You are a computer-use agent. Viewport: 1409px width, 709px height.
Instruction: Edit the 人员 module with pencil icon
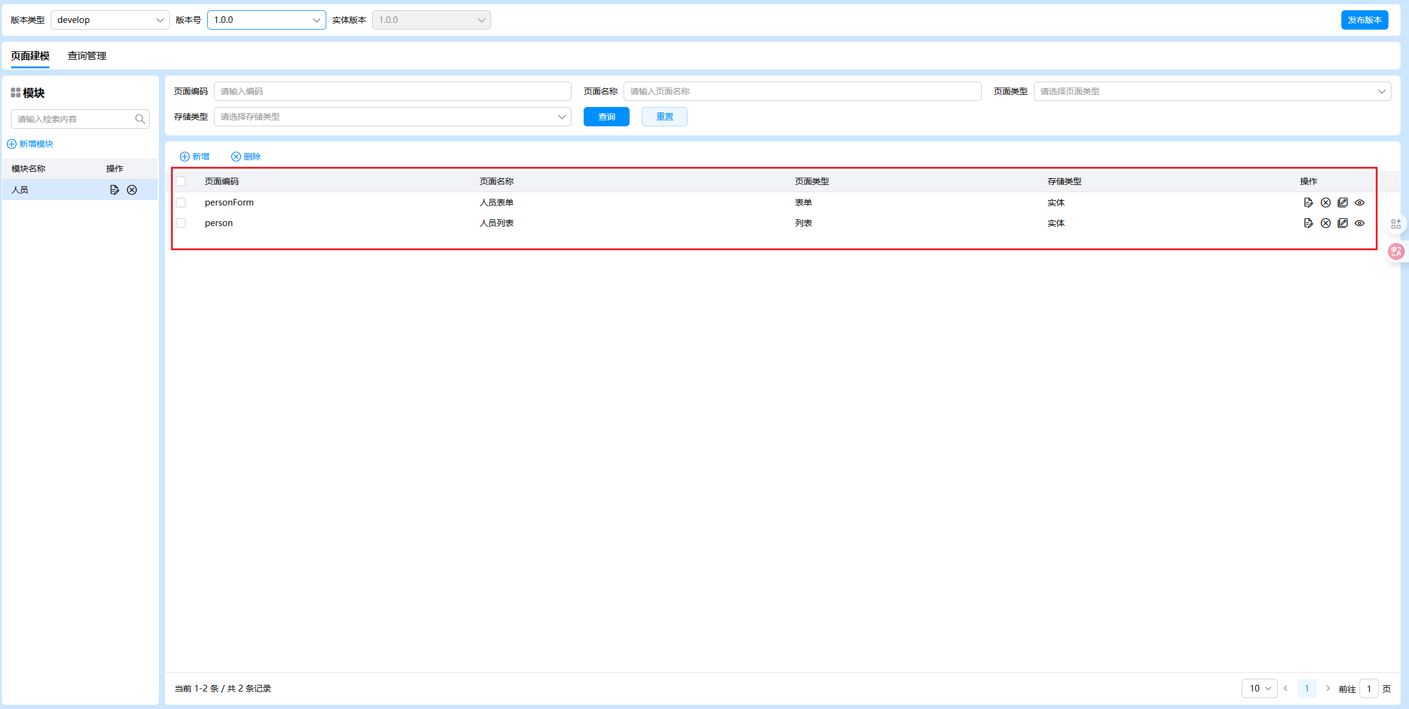[x=114, y=190]
